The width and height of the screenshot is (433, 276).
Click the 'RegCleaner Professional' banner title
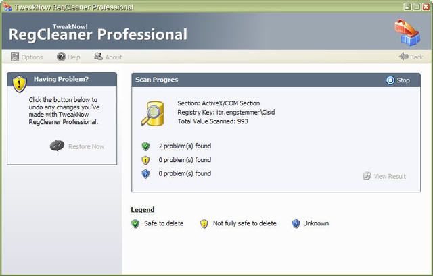pos(98,34)
